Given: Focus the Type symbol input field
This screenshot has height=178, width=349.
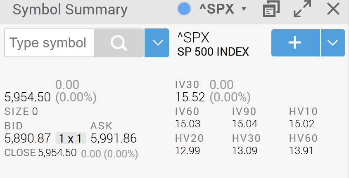Looking at the screenshot, I should 50,43.
